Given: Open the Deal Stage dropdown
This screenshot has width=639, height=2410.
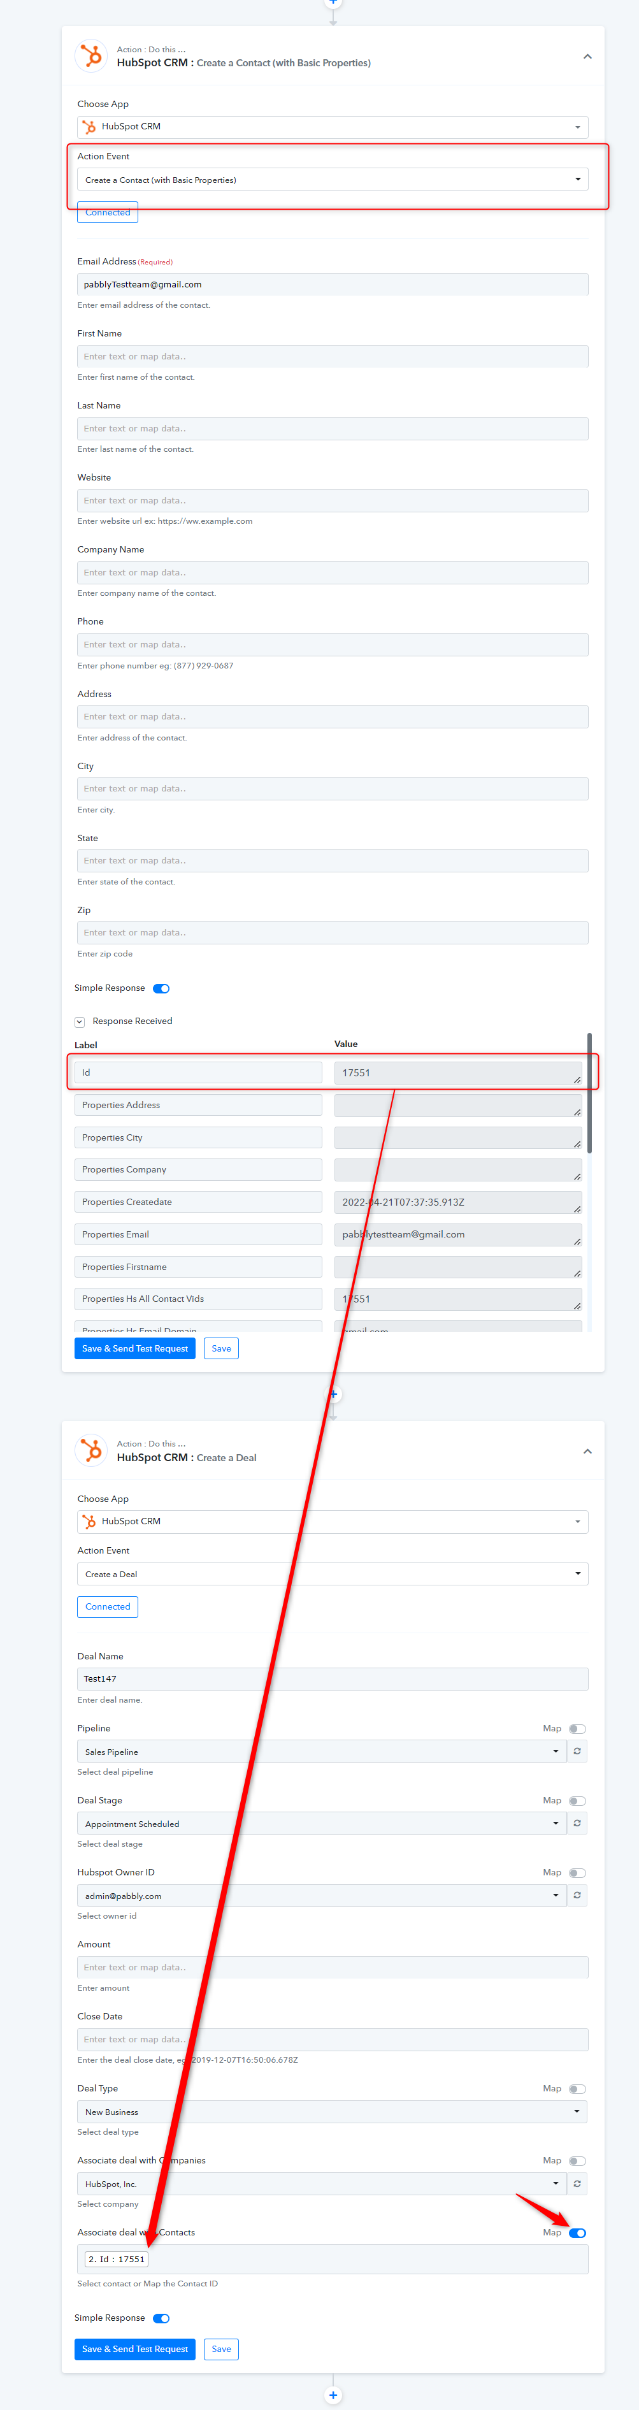Looking at the screenshot, I should (x=321, y=1822).
